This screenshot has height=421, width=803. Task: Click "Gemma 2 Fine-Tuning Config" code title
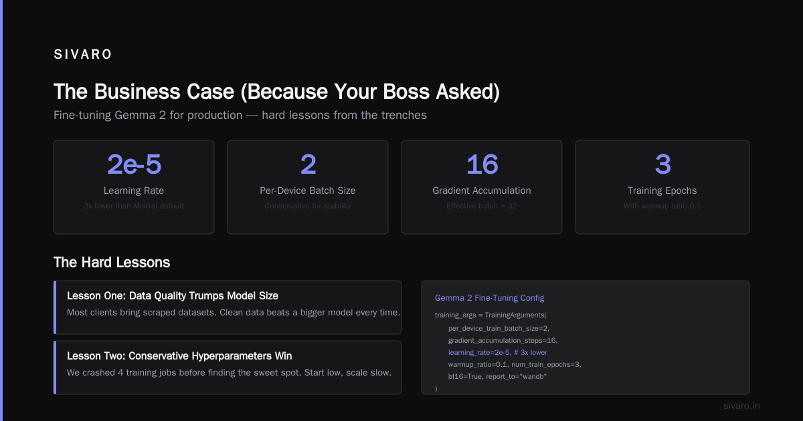pos(490,297)
